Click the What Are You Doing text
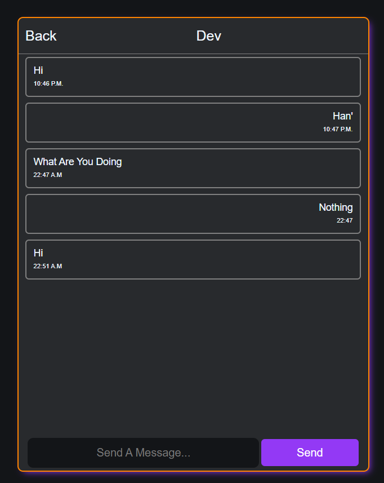384x483 pixels. tap(78, 162)
